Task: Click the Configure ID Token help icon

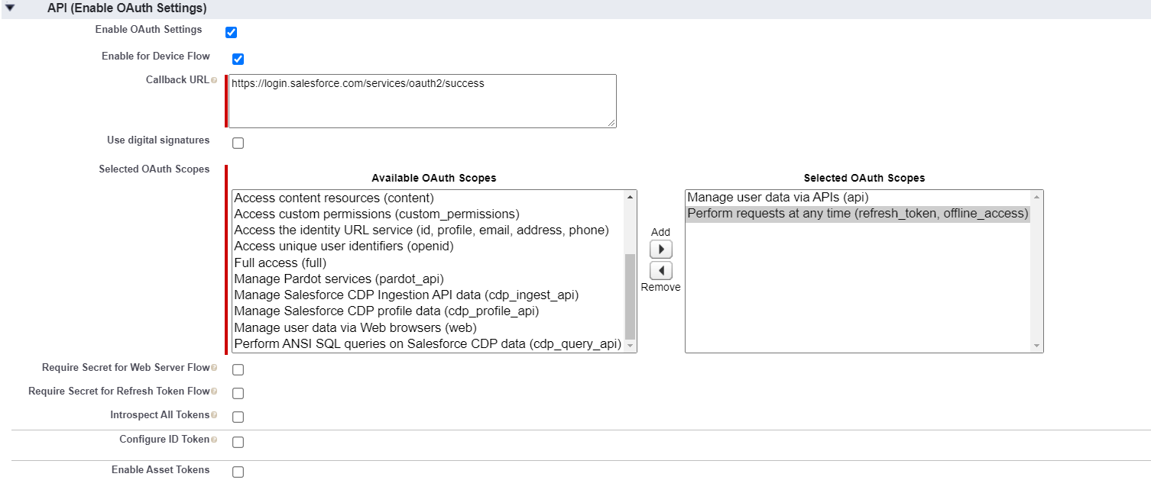Action: pyautogui.click(x=215, y=439)
